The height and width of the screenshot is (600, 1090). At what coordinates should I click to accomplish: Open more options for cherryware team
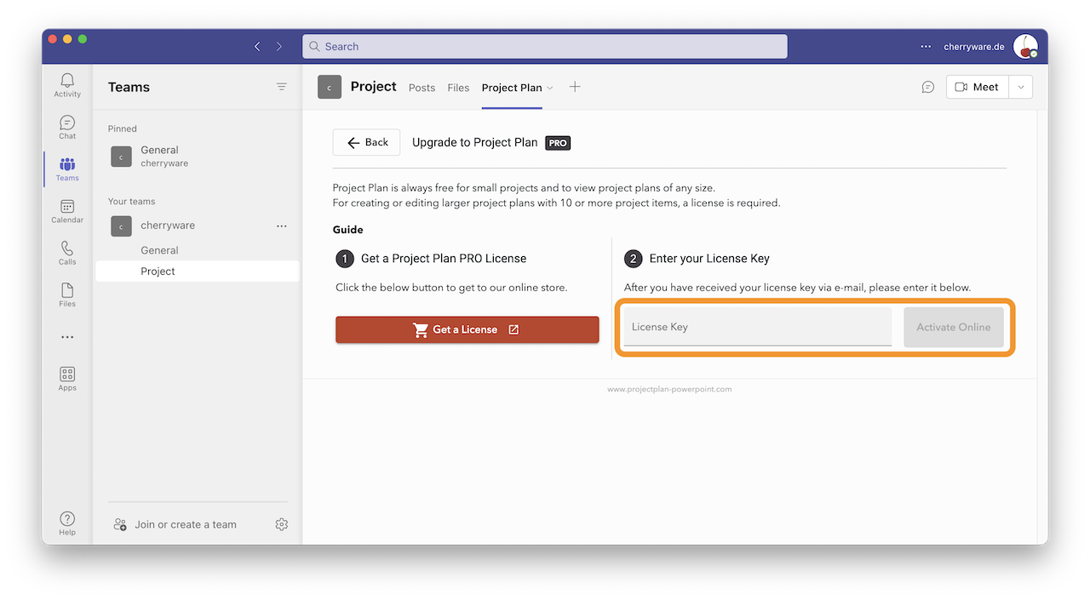282,226
